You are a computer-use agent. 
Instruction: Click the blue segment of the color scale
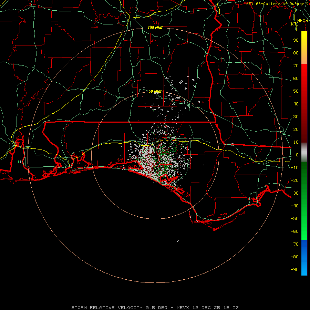click(304, 258)
